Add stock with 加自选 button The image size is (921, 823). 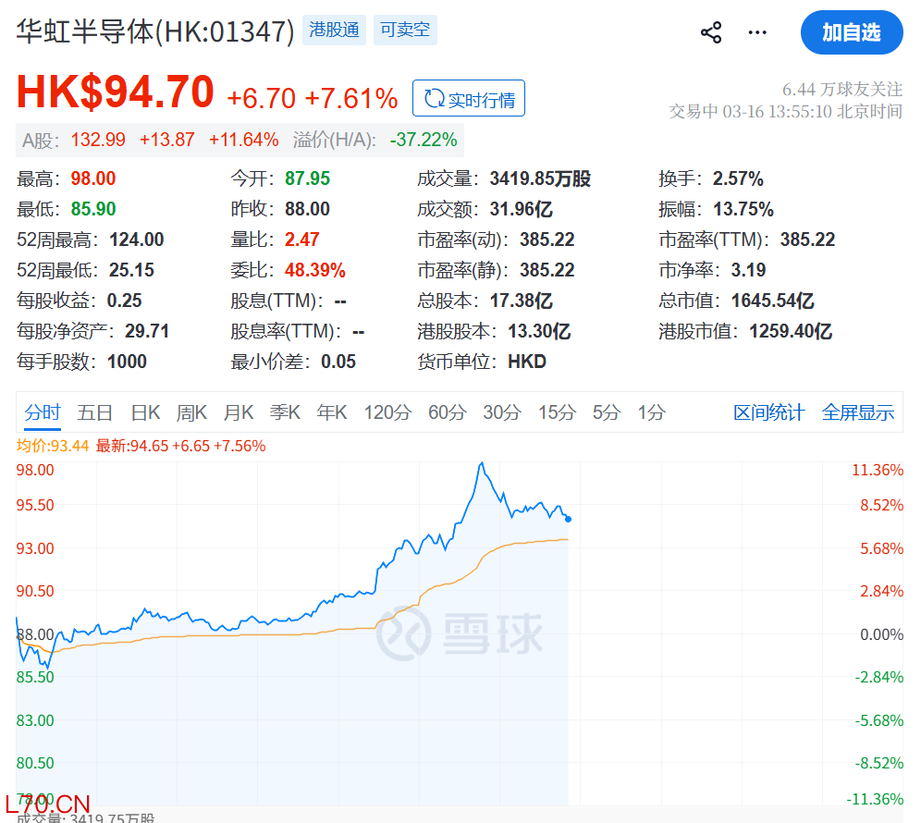click(x=851, y=33)
